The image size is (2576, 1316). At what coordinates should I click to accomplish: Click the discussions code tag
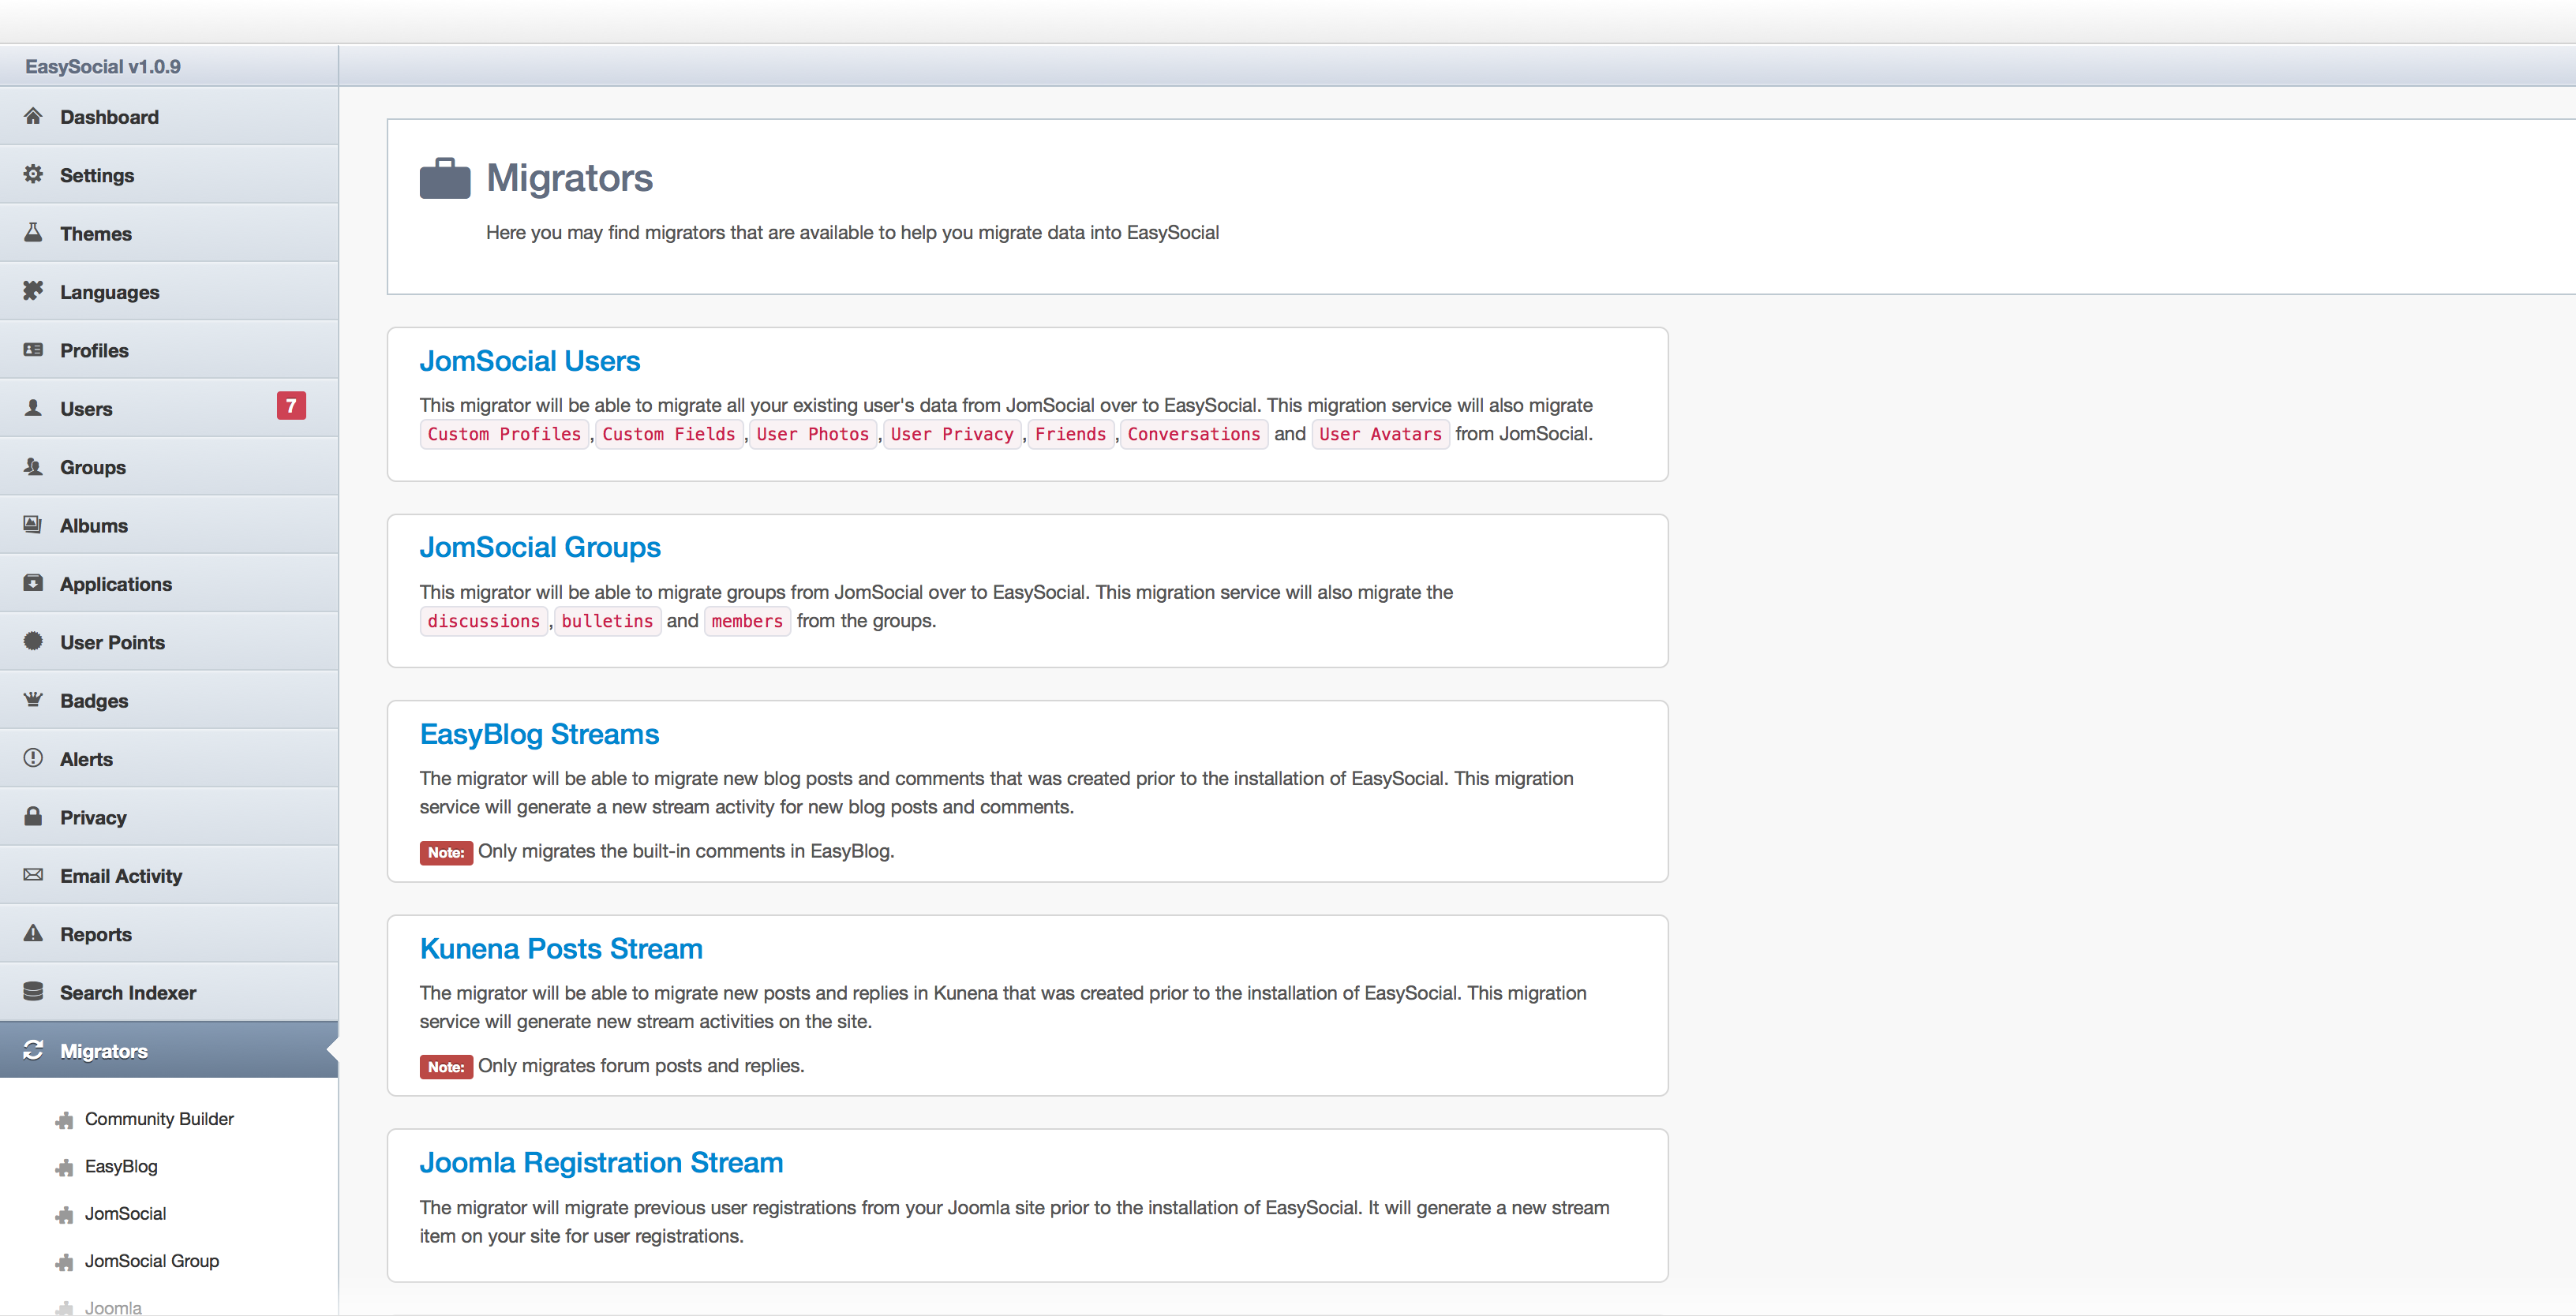point(484,621)
